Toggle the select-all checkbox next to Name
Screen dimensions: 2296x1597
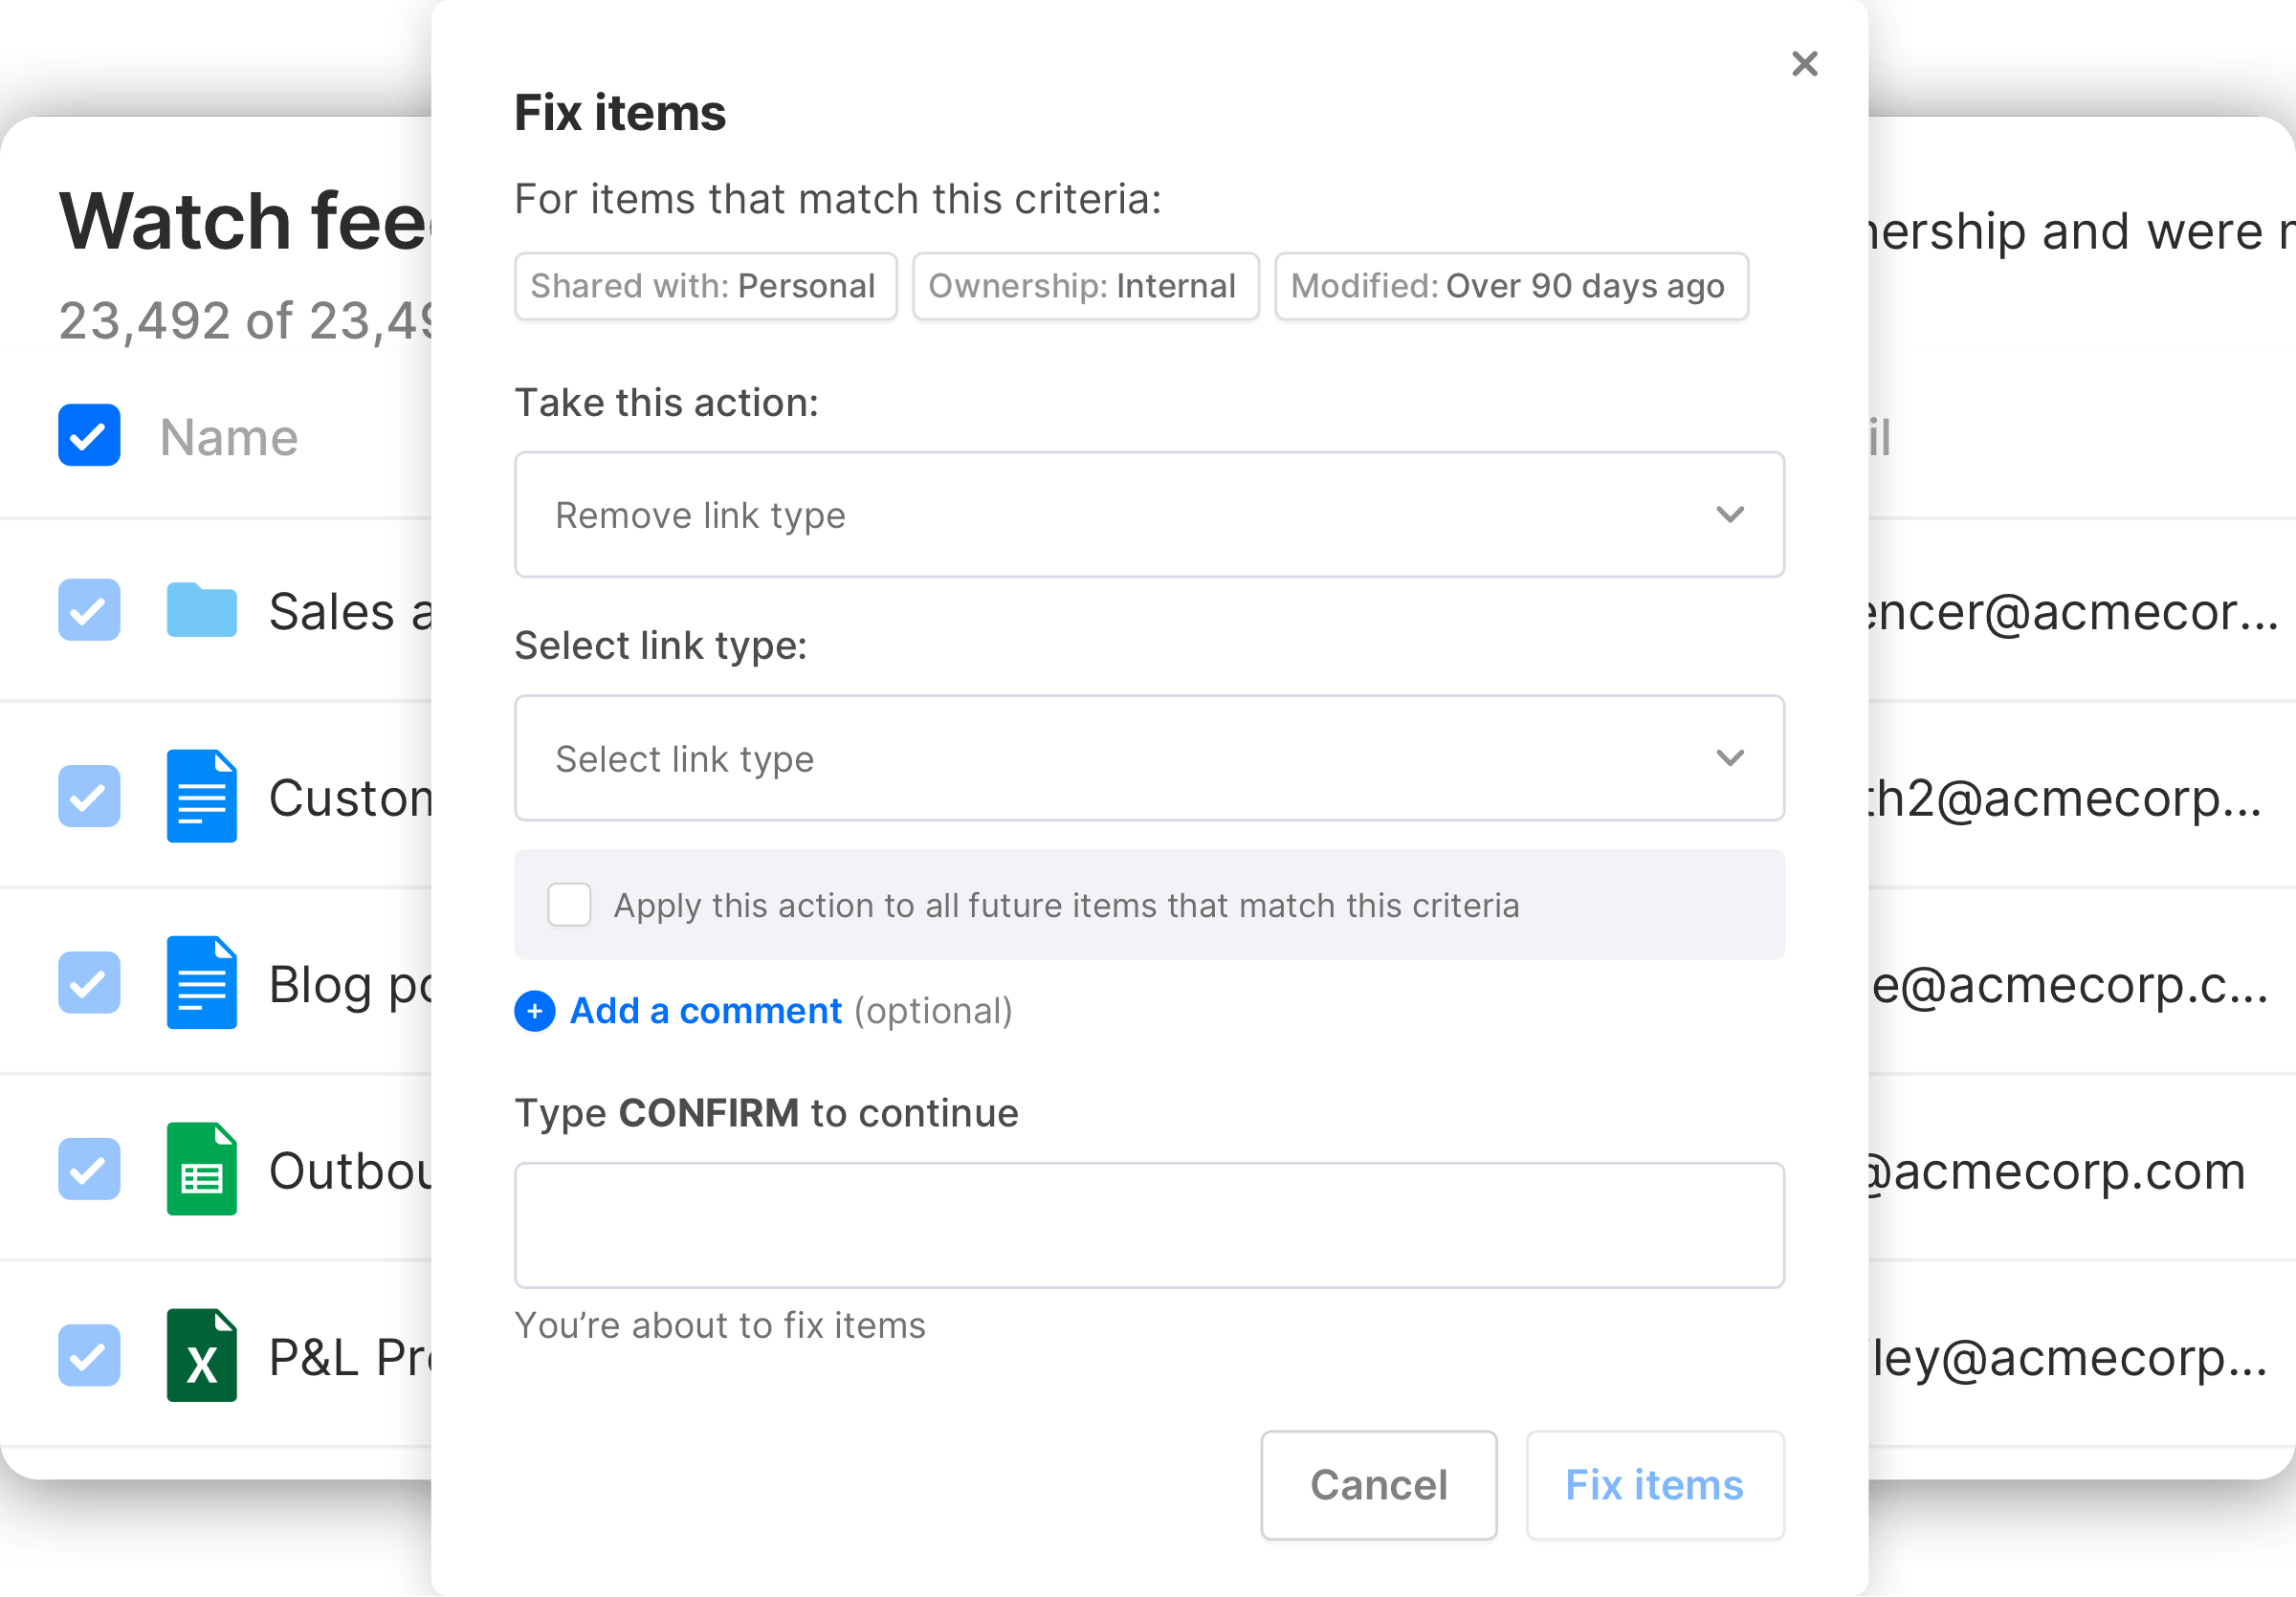pos(89,435)
